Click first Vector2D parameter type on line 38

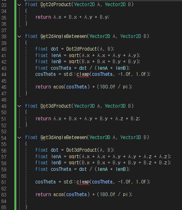click(x=100, y=36)
